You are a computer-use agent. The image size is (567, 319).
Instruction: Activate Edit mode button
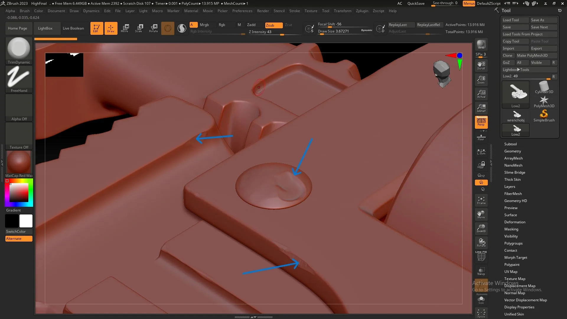[x=97, y=28]
